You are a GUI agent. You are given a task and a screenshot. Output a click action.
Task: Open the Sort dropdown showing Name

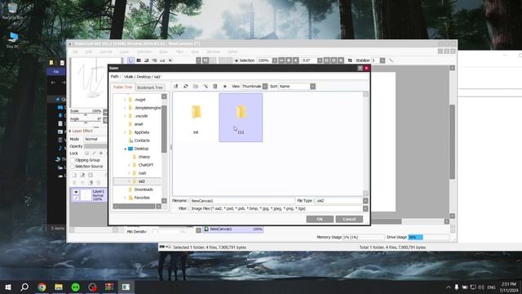click(x=297, y=87)
